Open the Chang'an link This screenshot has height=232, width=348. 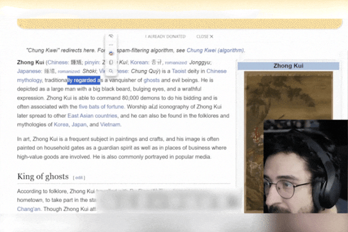pyautogui.click(x=28, y=209)
